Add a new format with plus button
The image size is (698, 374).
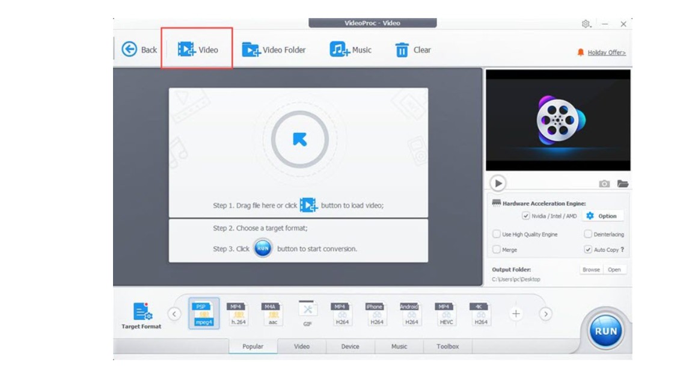[515, 314]
